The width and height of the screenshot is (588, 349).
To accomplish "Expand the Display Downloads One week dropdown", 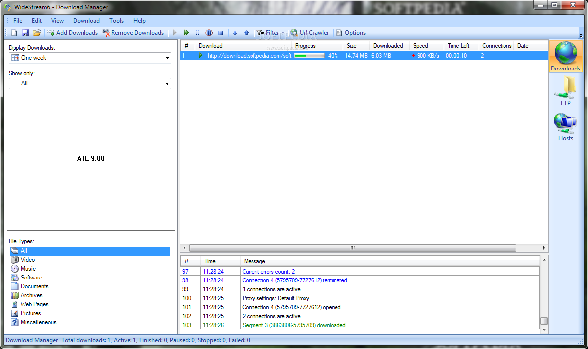I will tap(167, 58).
